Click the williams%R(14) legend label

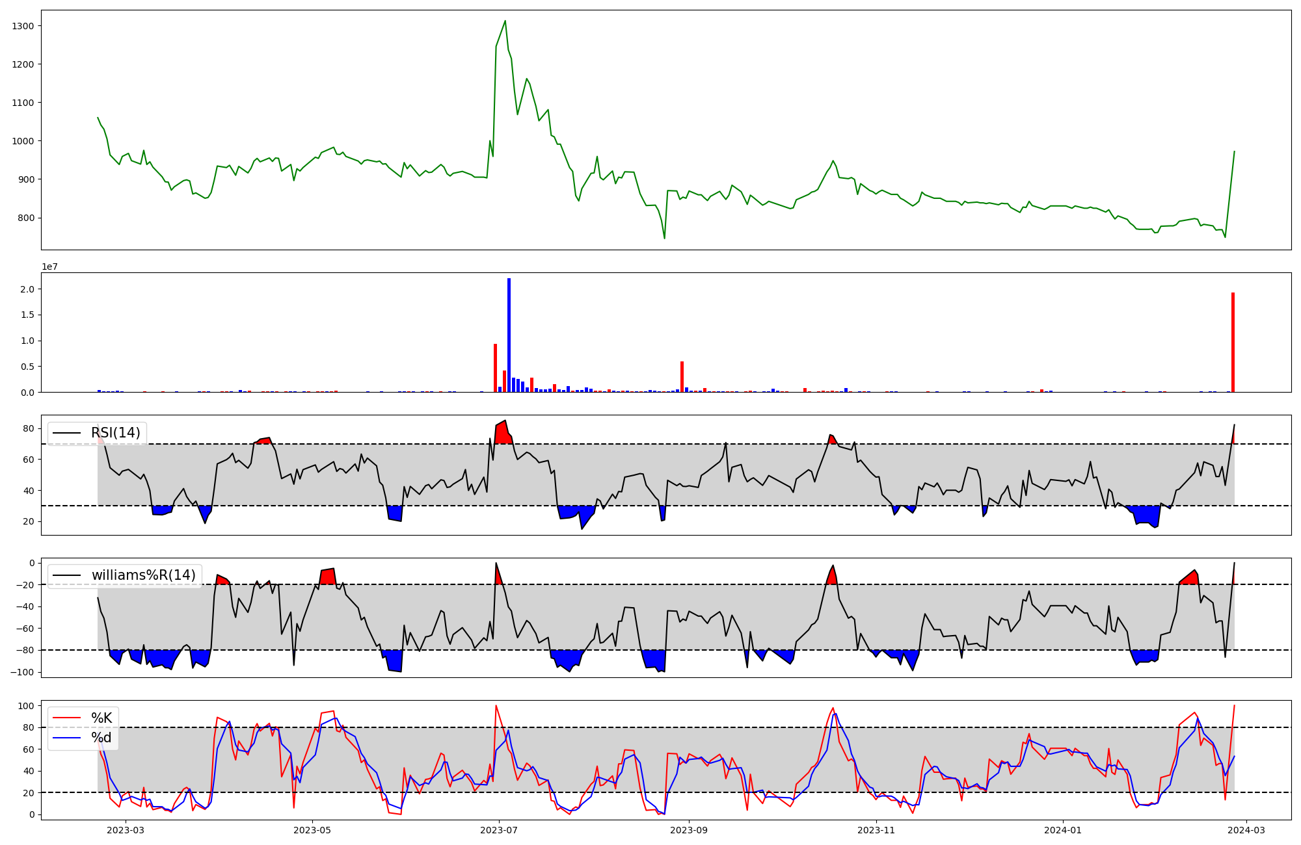pos(143,575)
